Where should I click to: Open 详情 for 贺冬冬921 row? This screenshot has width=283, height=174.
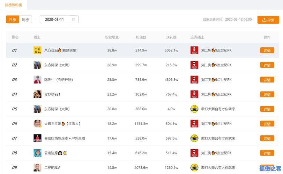(x=267, y=94)
